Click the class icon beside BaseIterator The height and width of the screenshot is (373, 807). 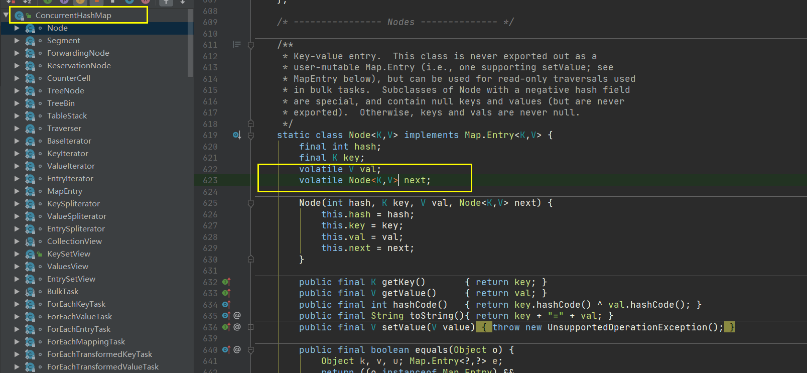pos(30,141)
